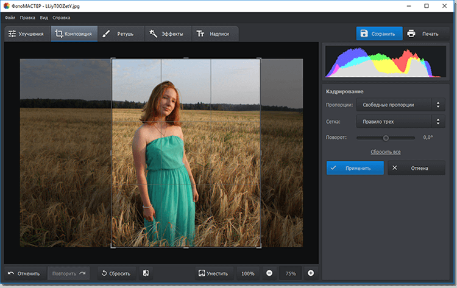Open the Справка menu
The image size is (457, 288).
tap(61, 17)
